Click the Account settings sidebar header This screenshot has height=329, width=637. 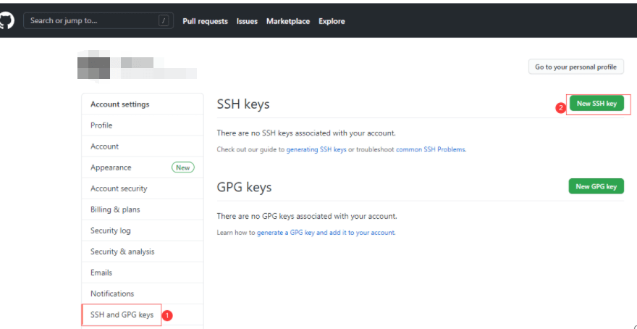142,104
